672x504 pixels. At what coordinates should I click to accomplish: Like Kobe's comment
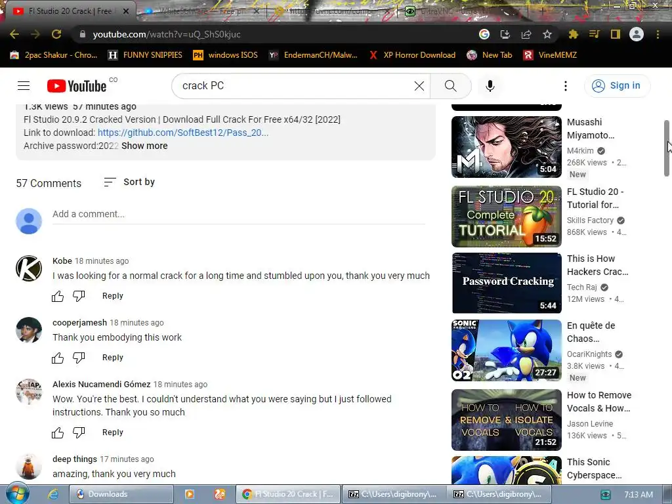pyautogui.click(x=58, y=296)
